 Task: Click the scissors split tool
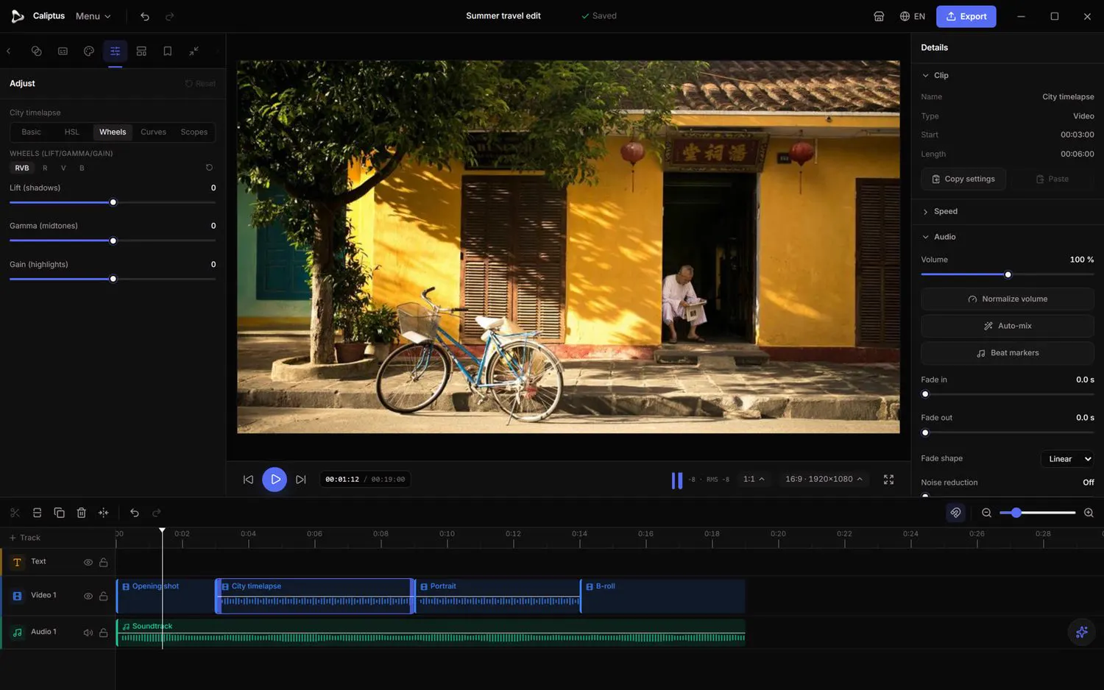15,513
